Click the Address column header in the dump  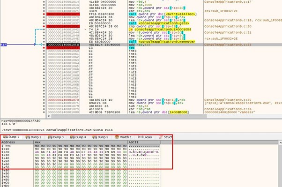(x=17, y=142)
